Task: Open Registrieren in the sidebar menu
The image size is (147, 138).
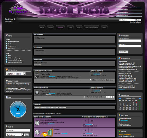Action: click(x=12, y=46)
